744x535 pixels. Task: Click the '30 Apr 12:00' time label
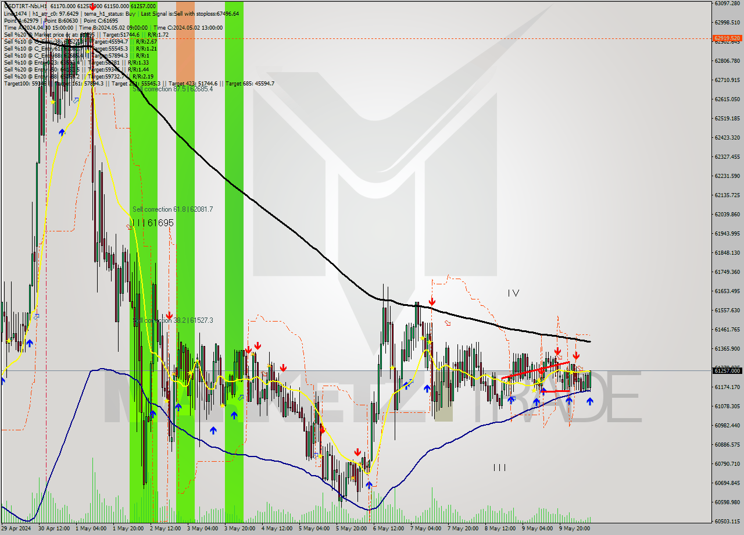pos(53,529)
